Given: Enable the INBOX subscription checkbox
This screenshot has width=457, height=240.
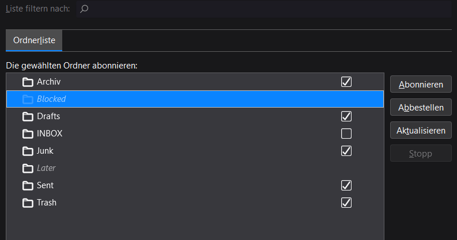Looking at the screenshot, I should [x=346, y=134].
